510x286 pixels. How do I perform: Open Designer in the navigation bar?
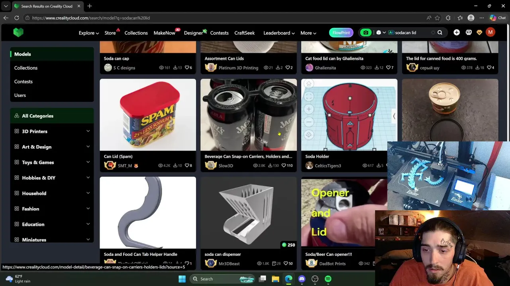coord(193,33)
